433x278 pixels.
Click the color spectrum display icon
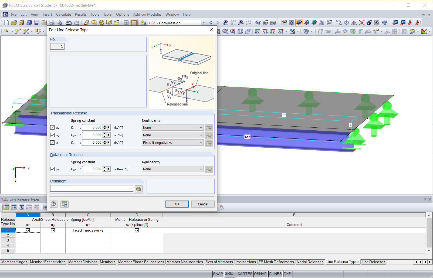[x=424, y=31]
